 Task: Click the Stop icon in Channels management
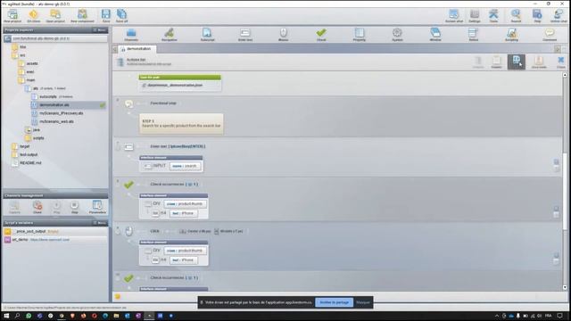[x=74, y=207]
